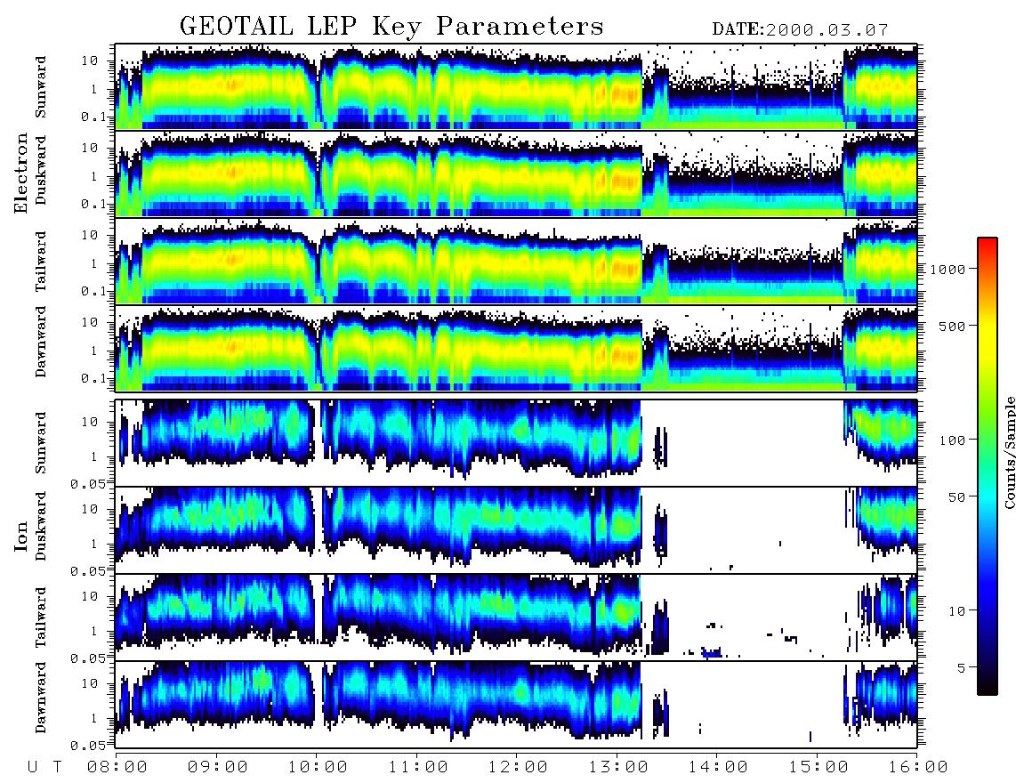The image size is (1016, 783).
Task: Select the 1000 colorbar tick value
Action: click(947, 270)
